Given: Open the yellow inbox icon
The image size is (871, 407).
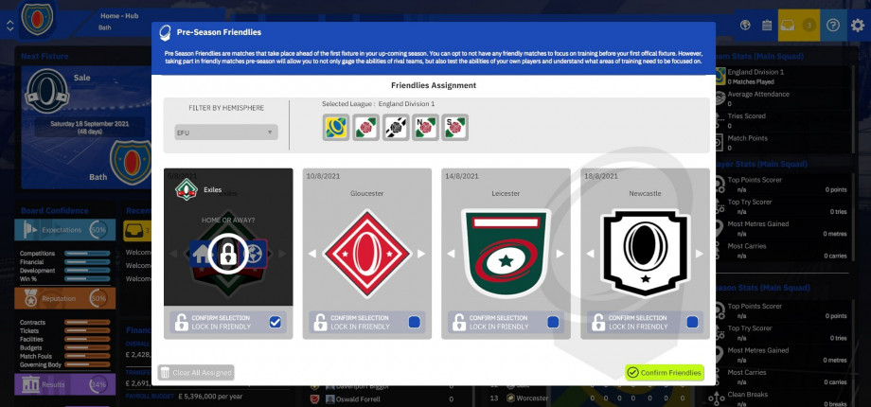Looking at the screenshot, I should coord(787,26).
